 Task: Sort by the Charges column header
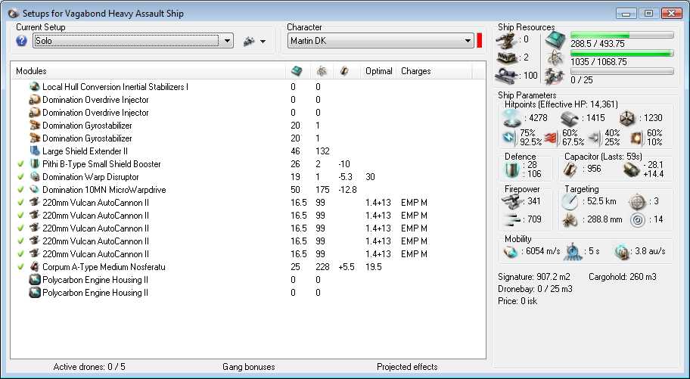click(434, 71)
